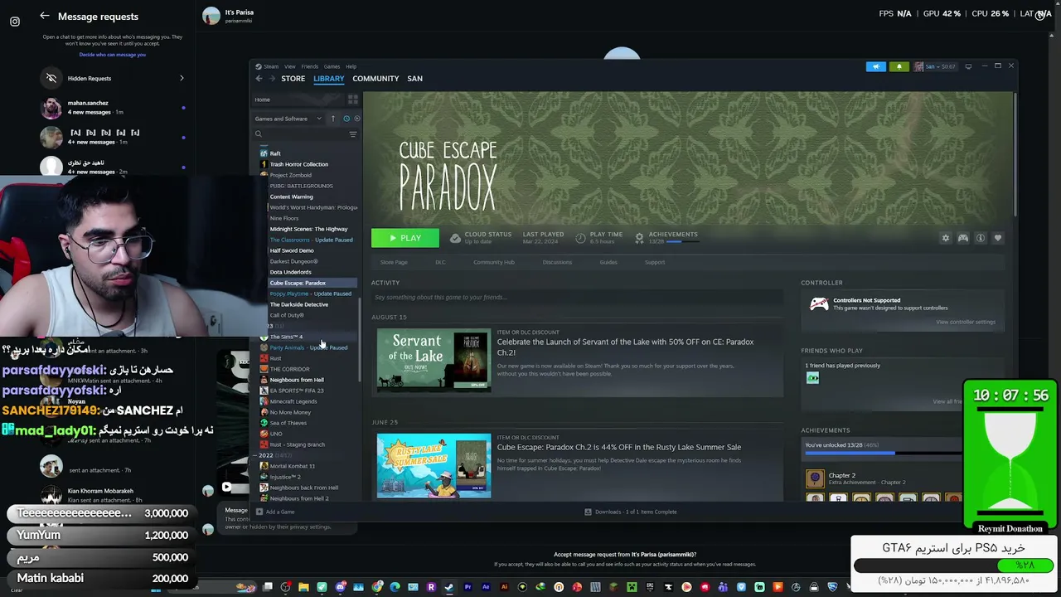Open Downloads status at bottom of Steam
The width and height of the screenshot is (1061, 597).
click(x=631, y=512)
